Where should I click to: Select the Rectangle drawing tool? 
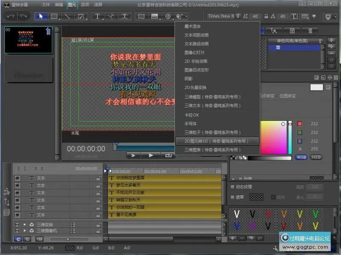pyautogui.click(x=54, y=16)
